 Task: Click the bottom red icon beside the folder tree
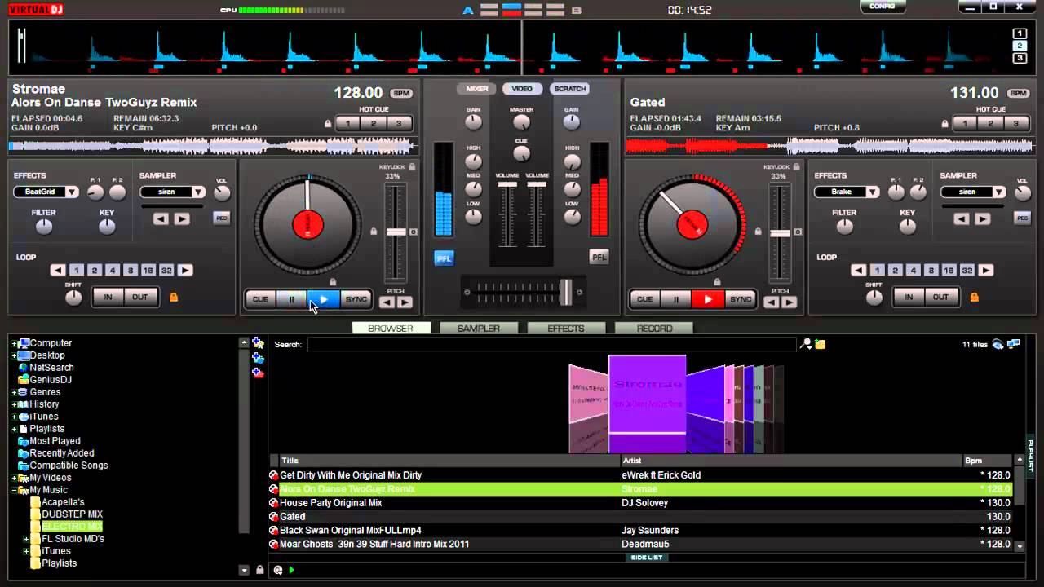[258, 373]
